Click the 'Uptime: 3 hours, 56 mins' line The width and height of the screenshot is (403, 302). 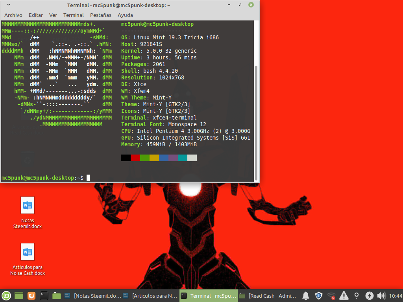[x=159, y=57]
